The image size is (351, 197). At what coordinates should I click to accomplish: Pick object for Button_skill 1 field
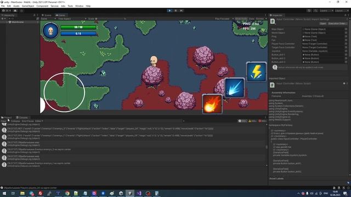(346, 55)
